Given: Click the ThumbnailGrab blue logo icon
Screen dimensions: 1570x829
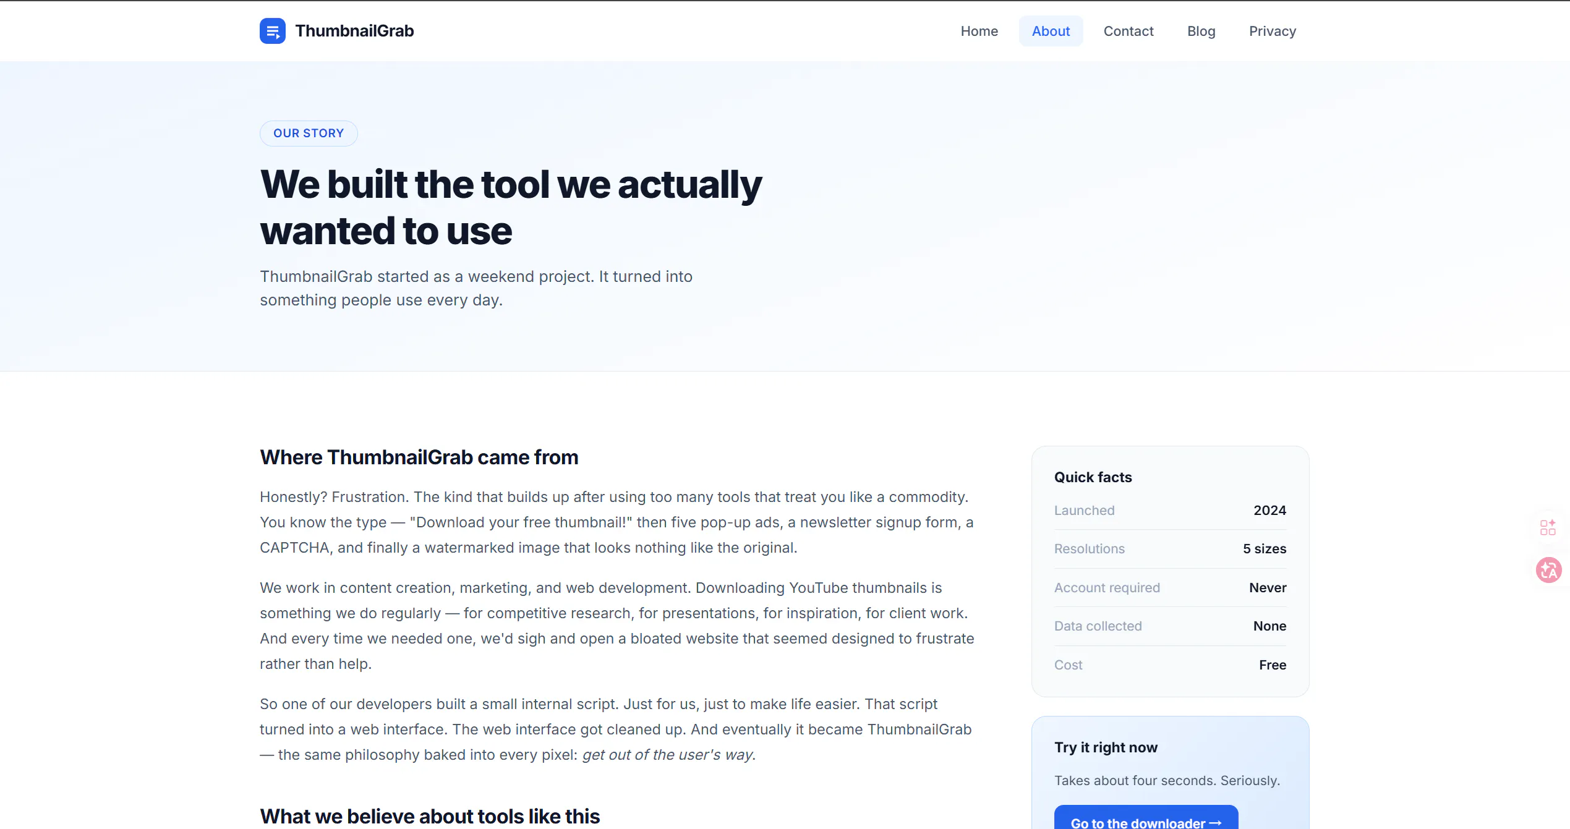Looking at the screenshot, I should 272,31.
